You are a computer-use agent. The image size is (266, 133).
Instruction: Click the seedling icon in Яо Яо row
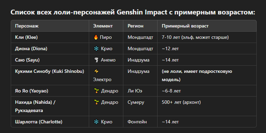click(x=96, y=91)
